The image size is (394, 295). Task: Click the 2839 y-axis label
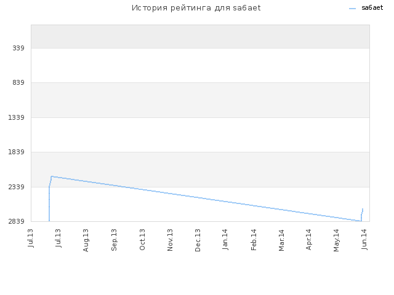17,221
